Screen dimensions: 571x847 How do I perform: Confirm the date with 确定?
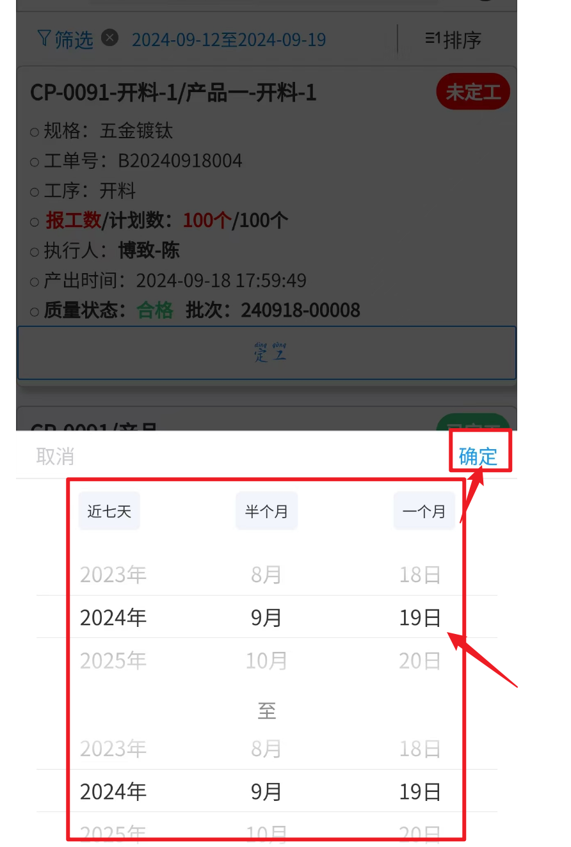(x=478, y=456)
